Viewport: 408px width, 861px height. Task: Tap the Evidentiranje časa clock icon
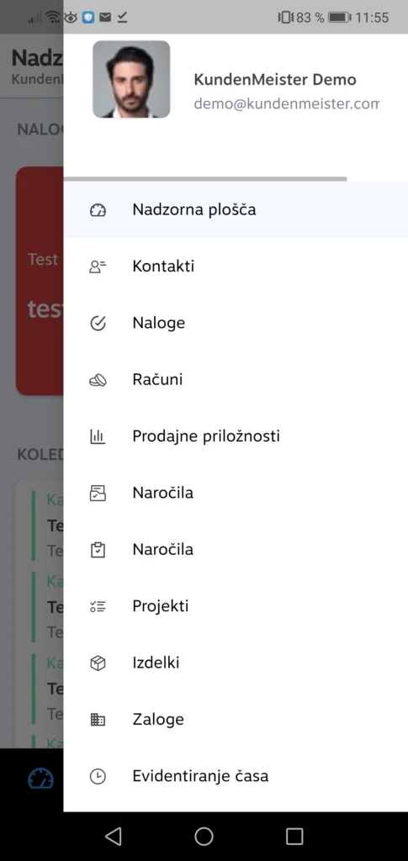tap(98, 776)
